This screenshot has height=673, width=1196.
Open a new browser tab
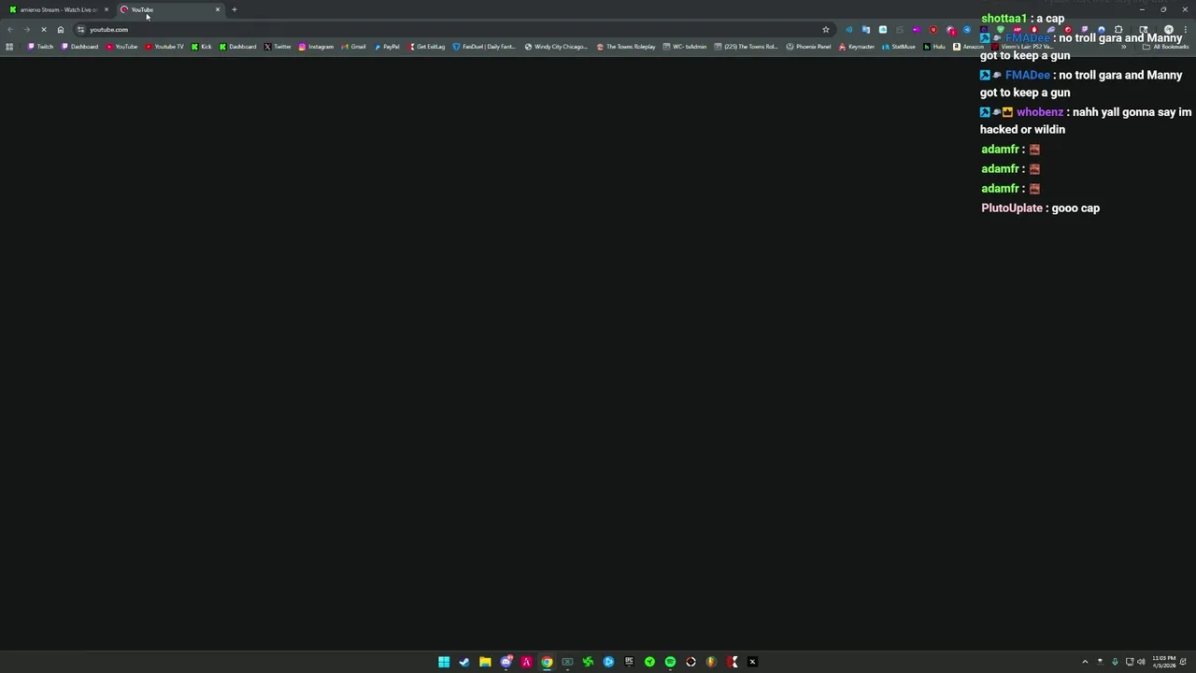tap(235, 9)
